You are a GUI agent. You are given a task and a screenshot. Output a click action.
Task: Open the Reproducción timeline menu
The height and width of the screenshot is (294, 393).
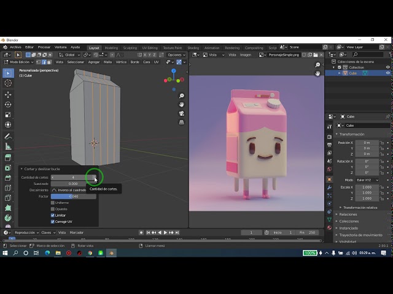point(26,233)
